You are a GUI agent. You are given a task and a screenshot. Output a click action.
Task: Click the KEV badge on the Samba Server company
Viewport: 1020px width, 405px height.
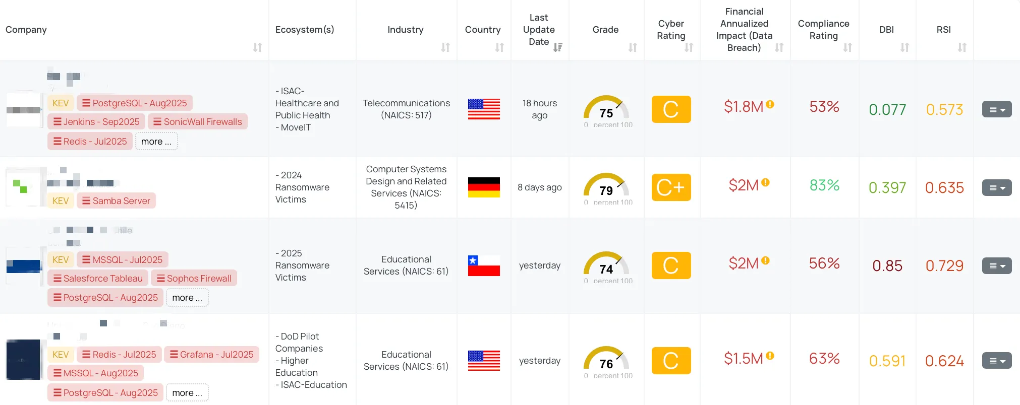(x=61, y=200)
